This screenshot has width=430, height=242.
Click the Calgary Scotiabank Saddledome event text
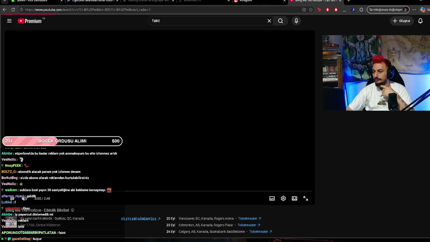click(212, 232)
